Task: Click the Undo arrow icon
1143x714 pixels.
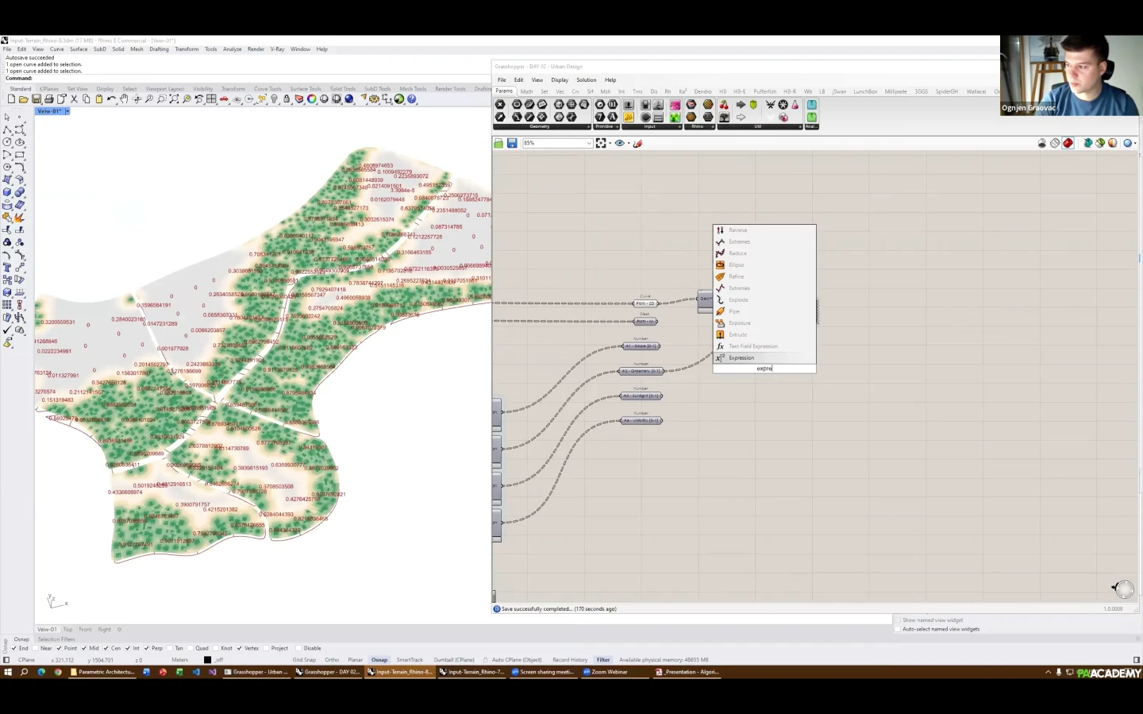Action: [111, 99]
